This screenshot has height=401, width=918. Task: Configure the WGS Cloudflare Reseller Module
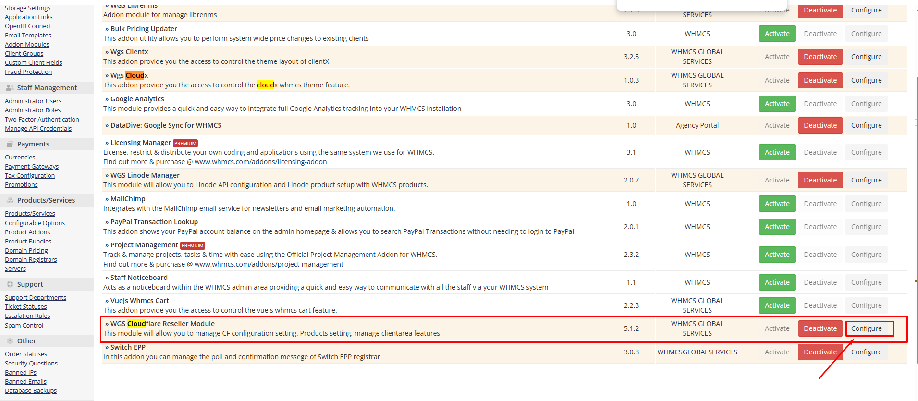coord(866,328)
